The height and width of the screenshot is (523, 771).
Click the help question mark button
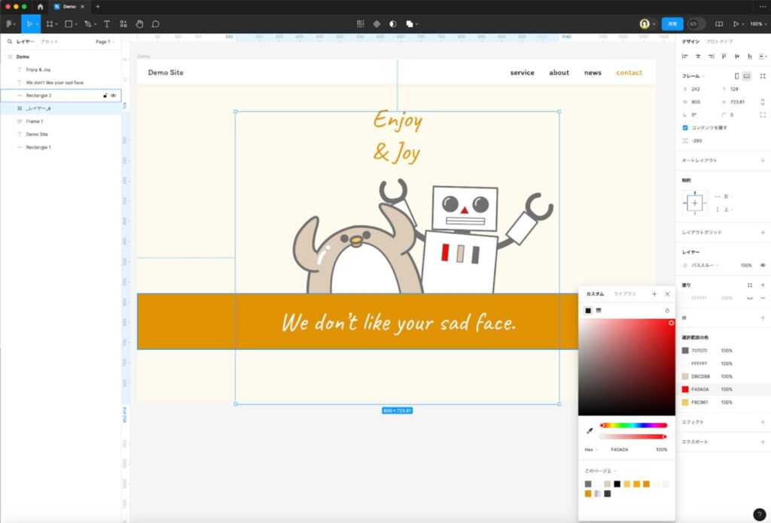coord(760,514)
